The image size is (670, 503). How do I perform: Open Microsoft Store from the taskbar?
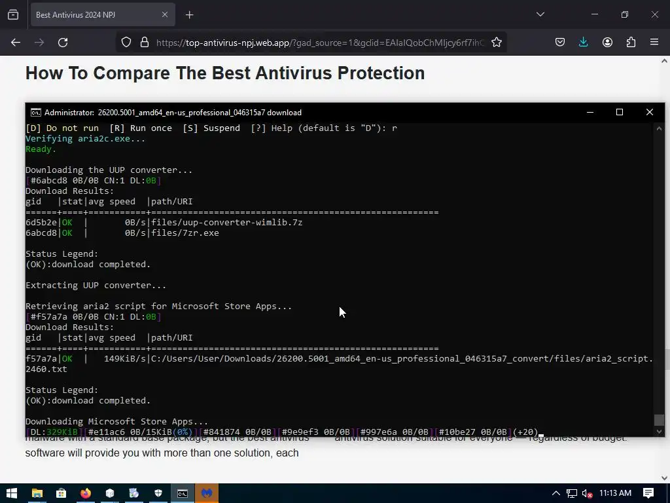coord(61,493)
